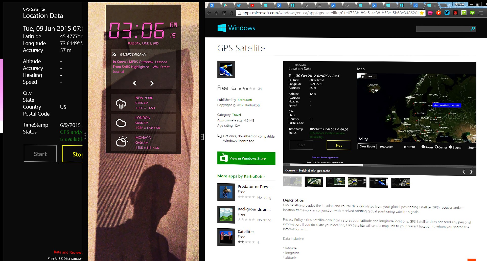Open the second screenshot thumbnail

point(314,182)
